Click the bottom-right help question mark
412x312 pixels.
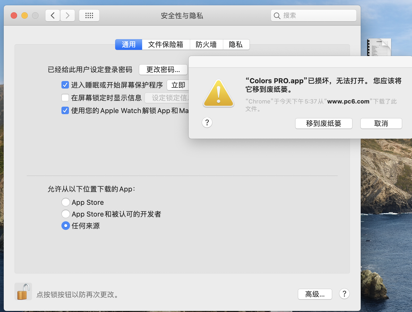click(x=344, y=294)
